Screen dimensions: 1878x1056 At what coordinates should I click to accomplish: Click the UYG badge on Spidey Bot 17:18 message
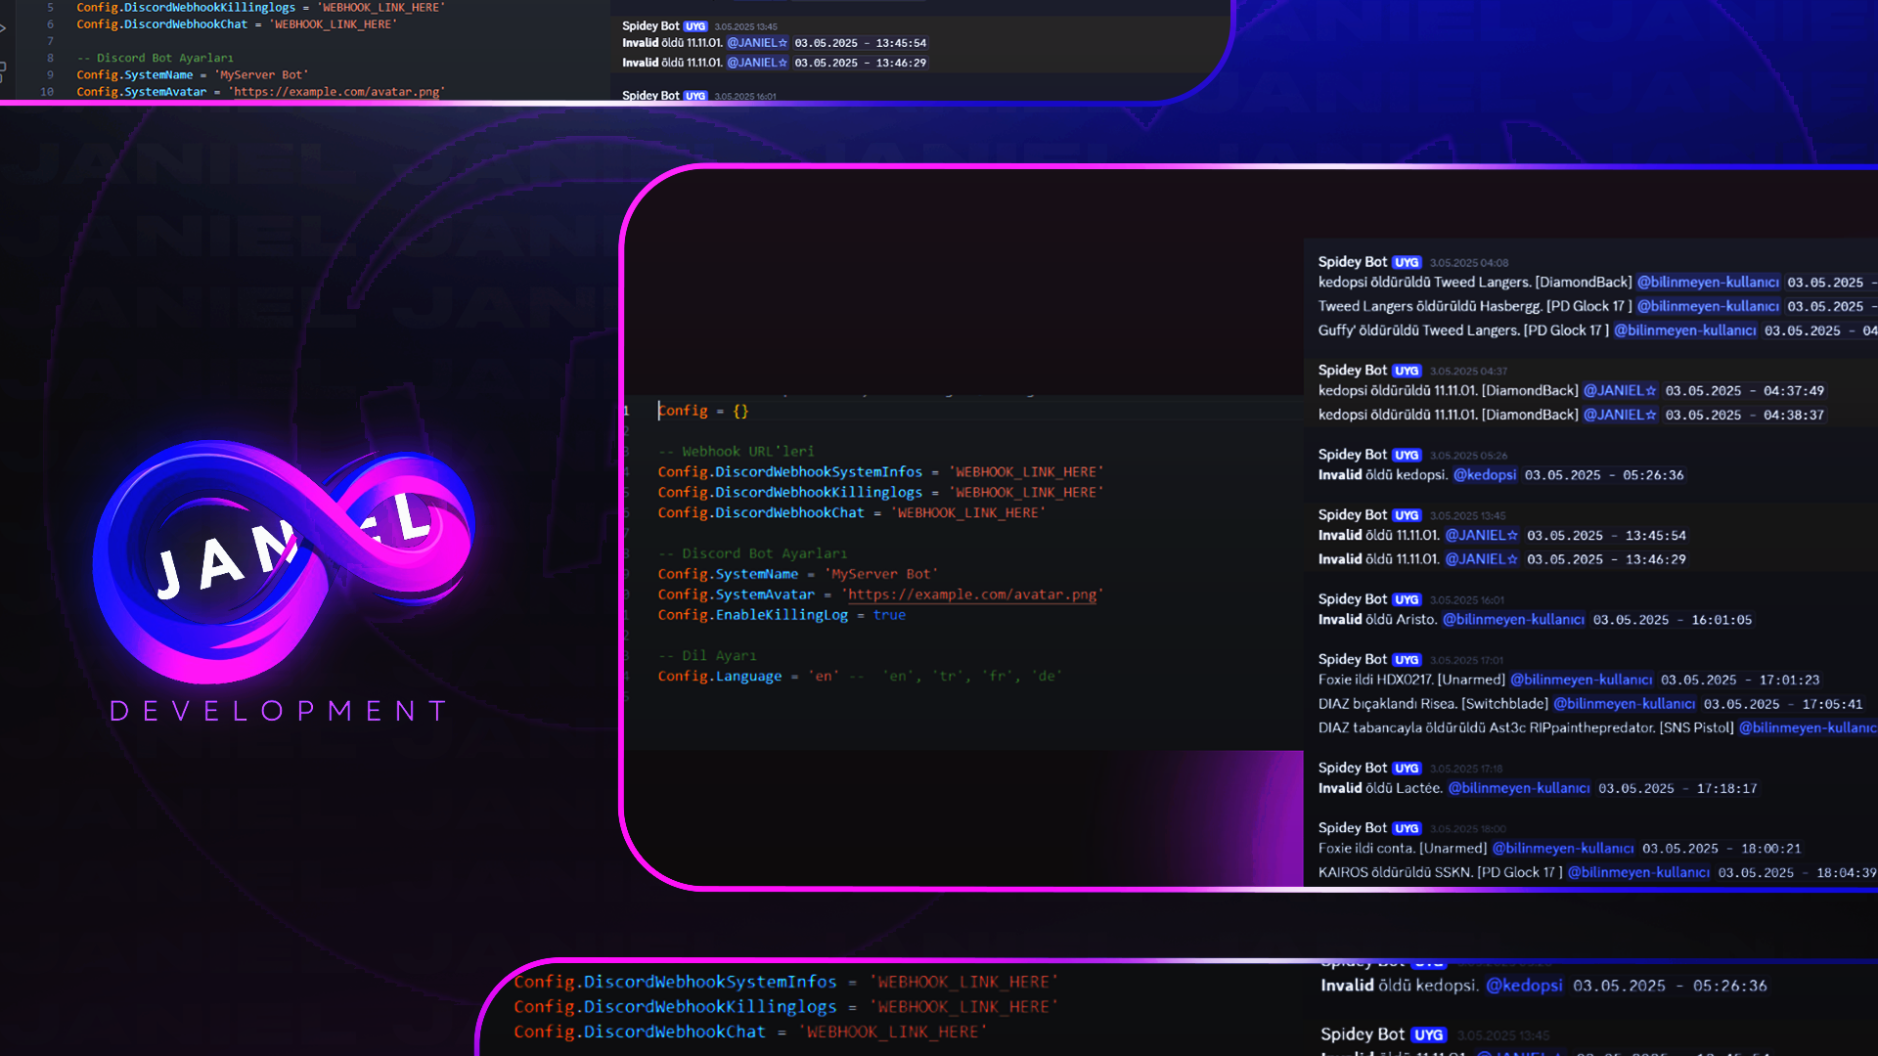tap(1407, 770)
